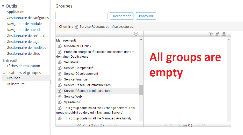Click plus icon in right panel header

click(210, 34)
